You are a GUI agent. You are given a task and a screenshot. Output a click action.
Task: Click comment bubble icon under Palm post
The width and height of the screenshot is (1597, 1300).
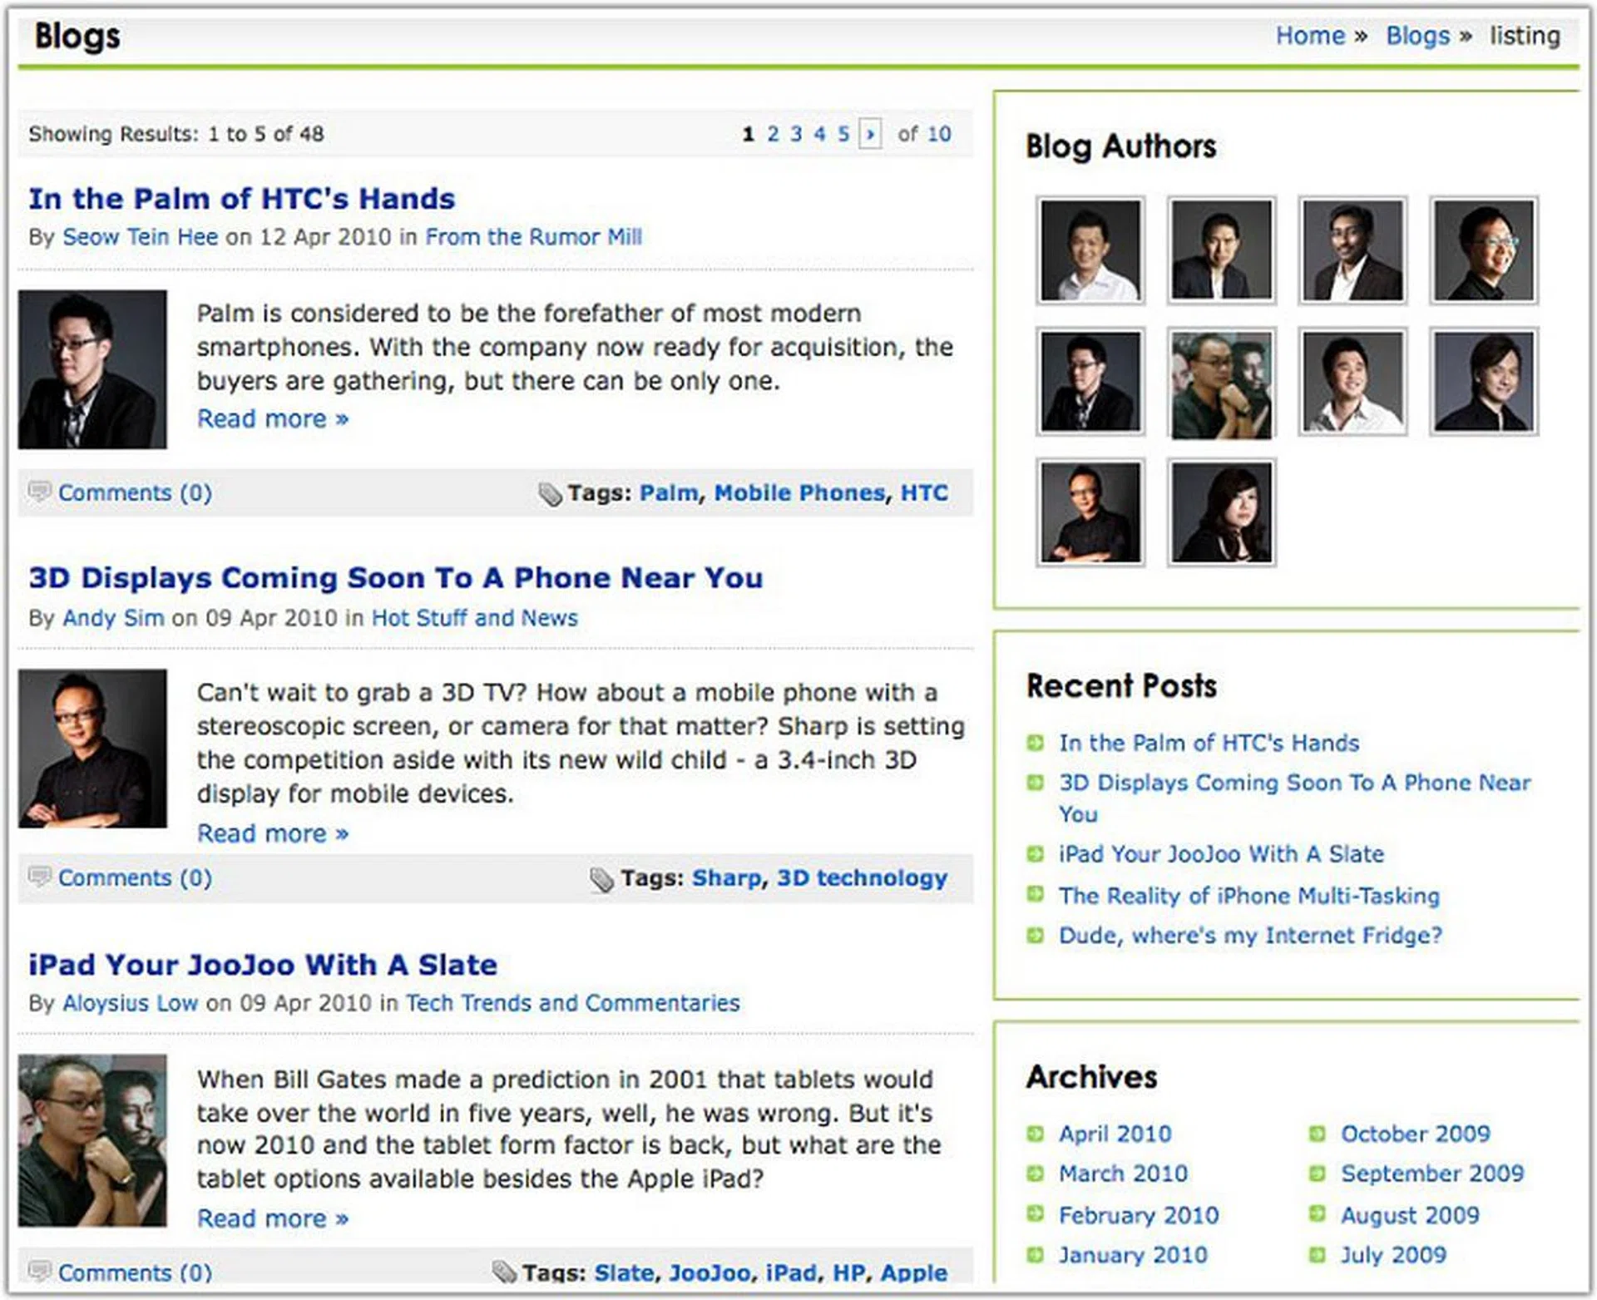click(x=39, y=491)
